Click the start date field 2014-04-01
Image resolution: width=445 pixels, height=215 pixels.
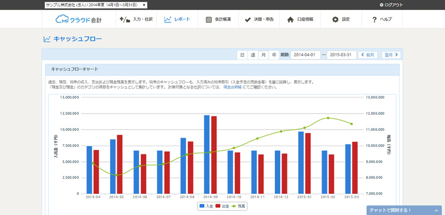(305, 55)
